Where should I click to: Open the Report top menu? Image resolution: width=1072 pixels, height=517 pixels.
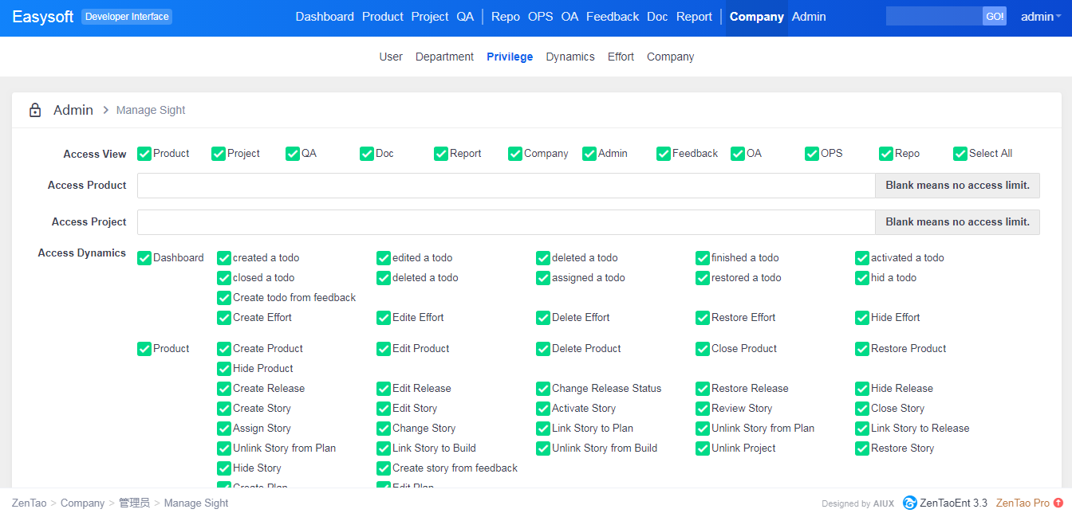pyautogui.click(x=694, y=17)
